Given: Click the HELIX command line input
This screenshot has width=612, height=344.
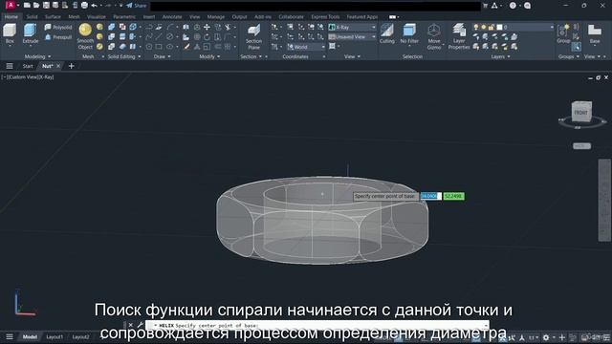Looking at the screenshot, I should coord(317,325).
